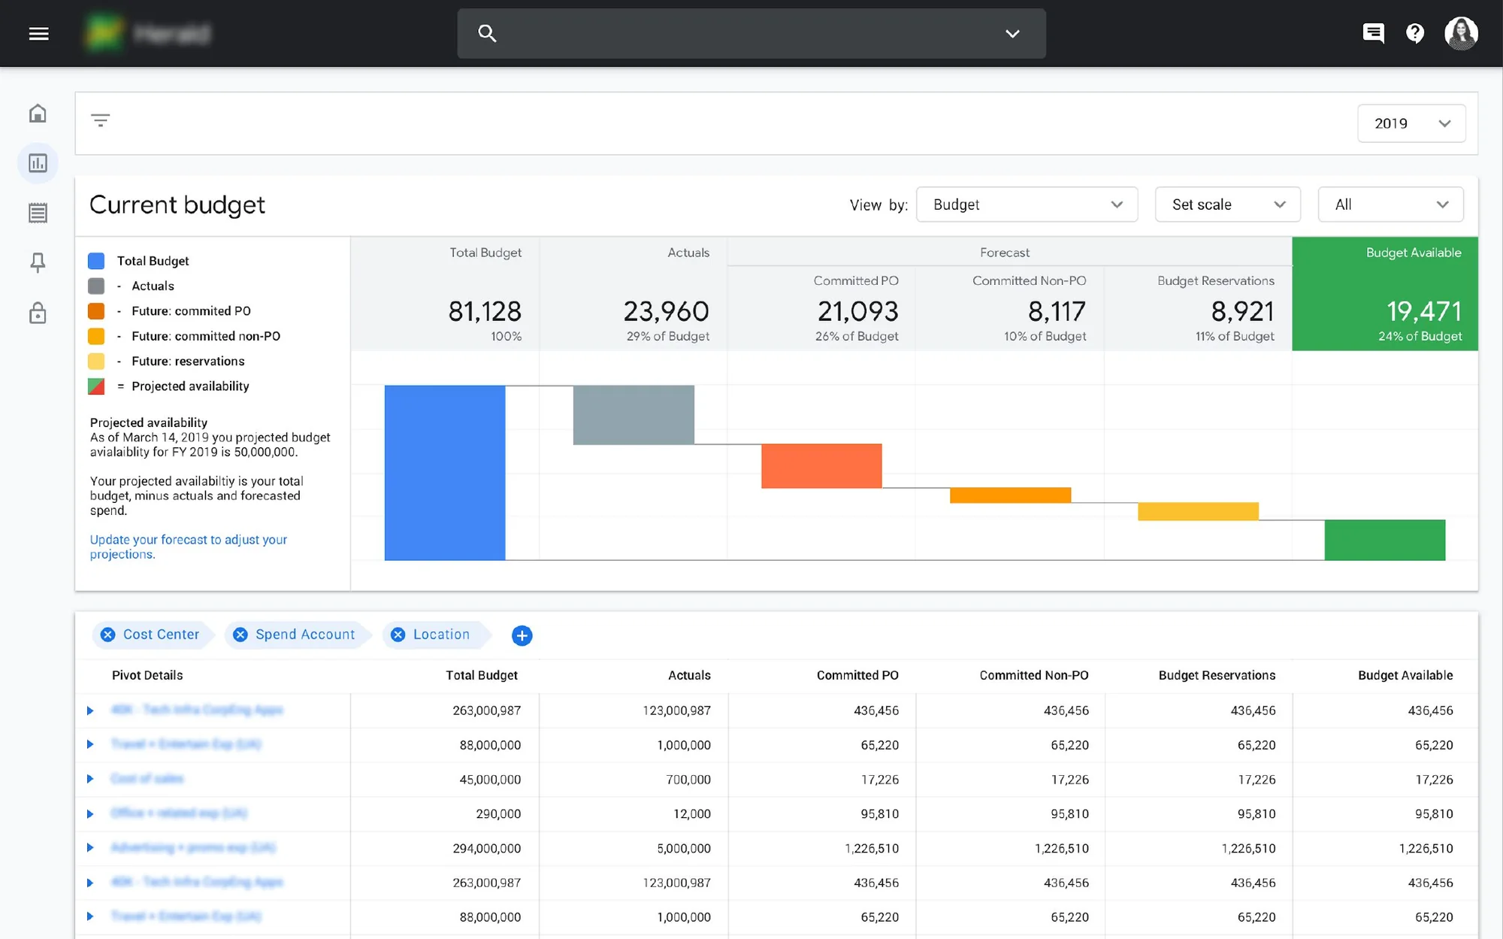Click inside the top search field
Viewport: 1503px width, 939px height.
pyautogui.click(x=751, y=34)
